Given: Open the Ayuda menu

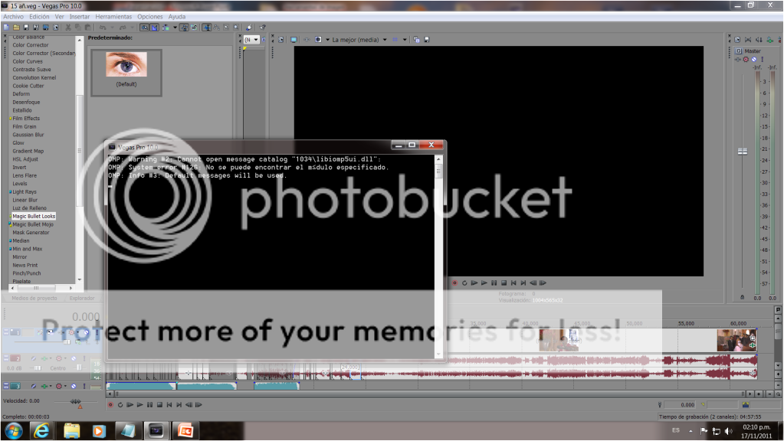Looking at the screenshot, I should (177, 17).
